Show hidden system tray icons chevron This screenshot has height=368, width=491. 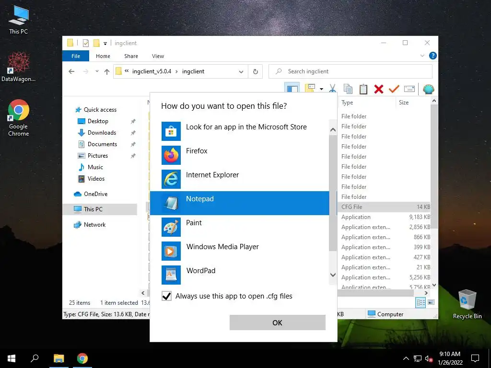click(406, 358)
